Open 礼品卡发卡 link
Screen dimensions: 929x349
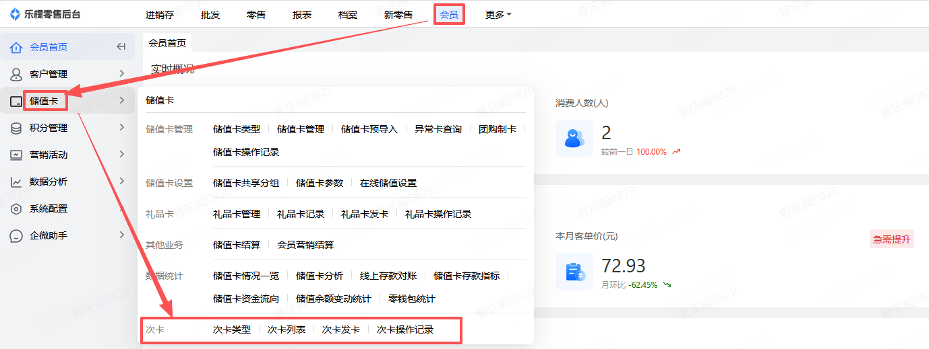(x=365, y=214)
